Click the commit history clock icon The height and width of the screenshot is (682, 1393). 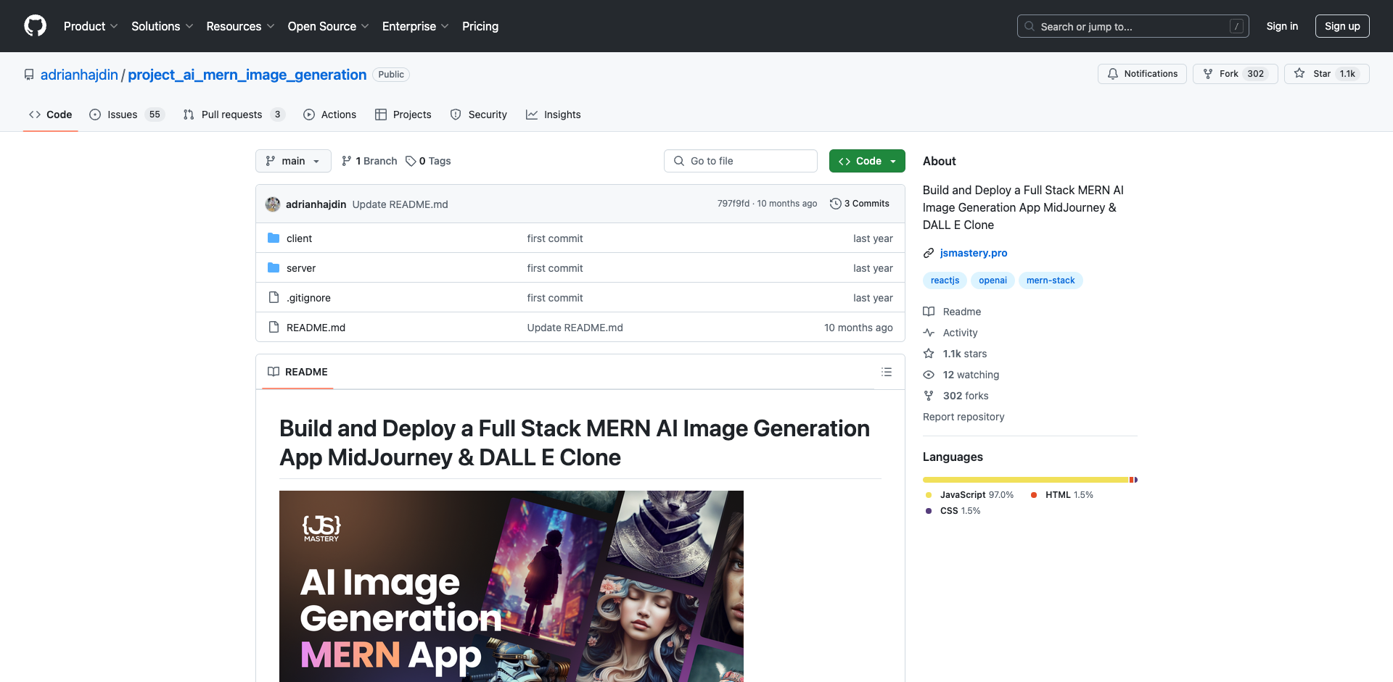point(835,204)
